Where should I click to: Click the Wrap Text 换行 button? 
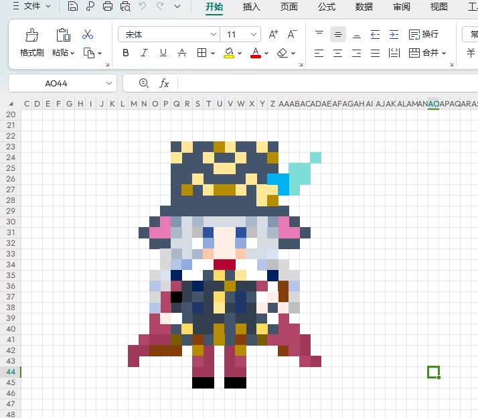(x=424, y=34)
